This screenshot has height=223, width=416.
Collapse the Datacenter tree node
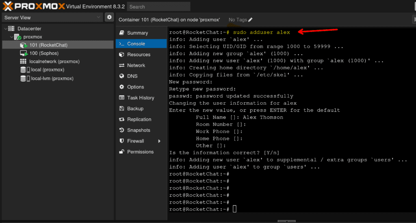(5, 29)
